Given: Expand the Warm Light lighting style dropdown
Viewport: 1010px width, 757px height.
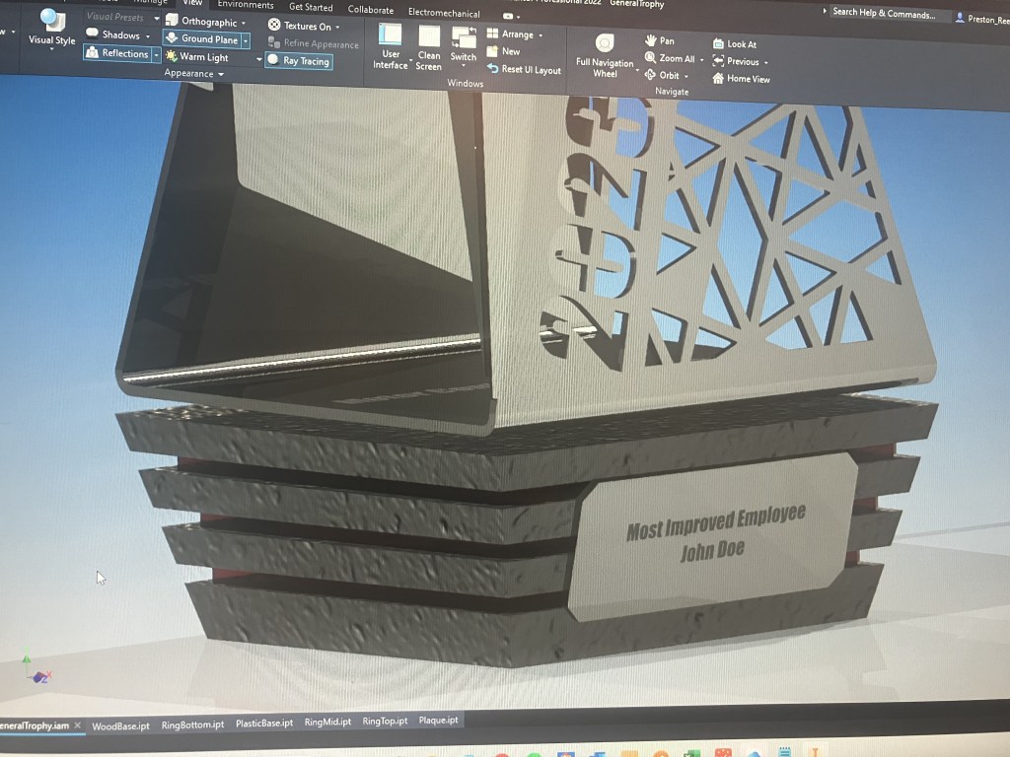Looking at the screenshot, I should click(259, 59).
